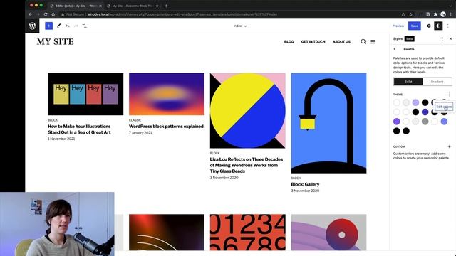Go back in browser history

click(x=30, y=14)
